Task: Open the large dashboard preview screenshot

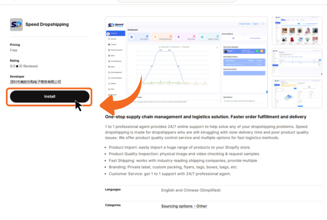Action: coord(186,62)
